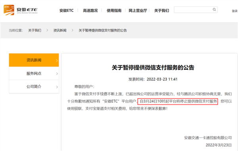Click the announcement headline text
238x151 pixels.
[x=153, y=68]
